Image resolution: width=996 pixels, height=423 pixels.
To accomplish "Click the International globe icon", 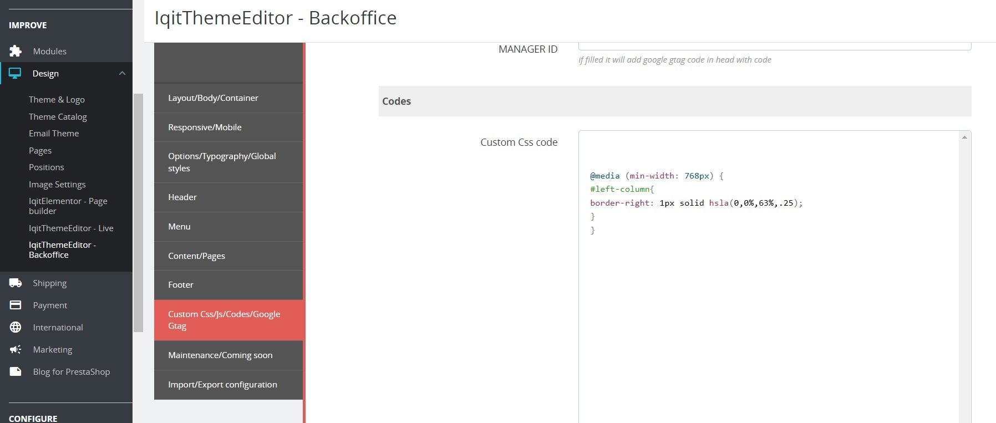I will tap(16, 327).
